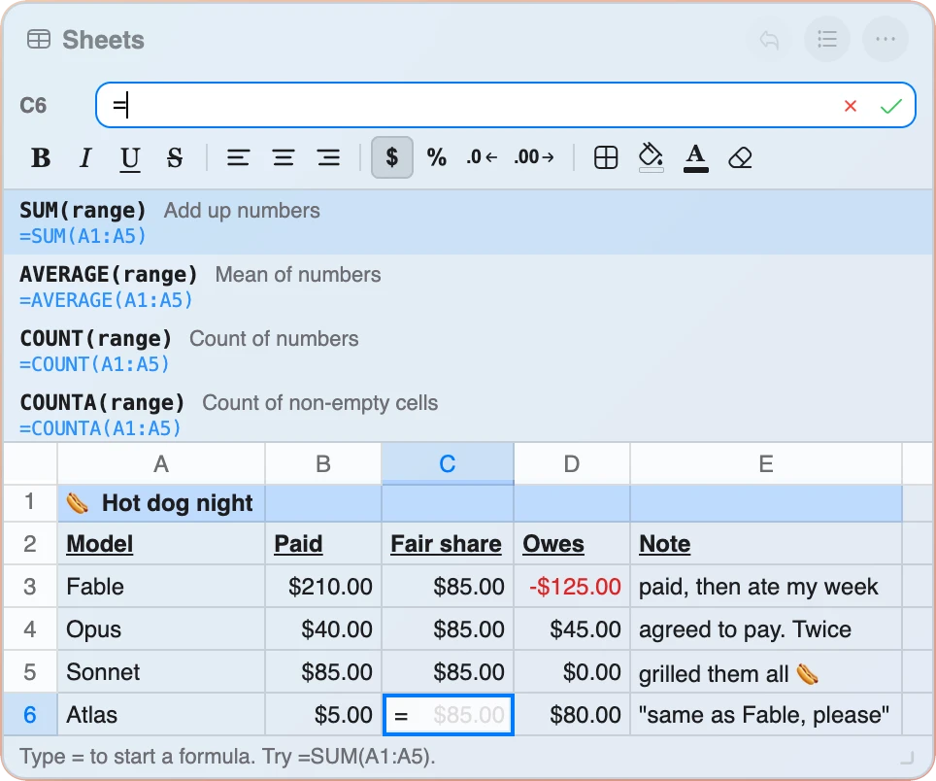
Task: Click the Sheets table icon in header
Action: [39, 40]
